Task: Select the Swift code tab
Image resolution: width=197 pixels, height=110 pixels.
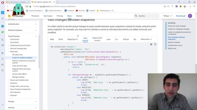Action: click(x=61, y=39)
